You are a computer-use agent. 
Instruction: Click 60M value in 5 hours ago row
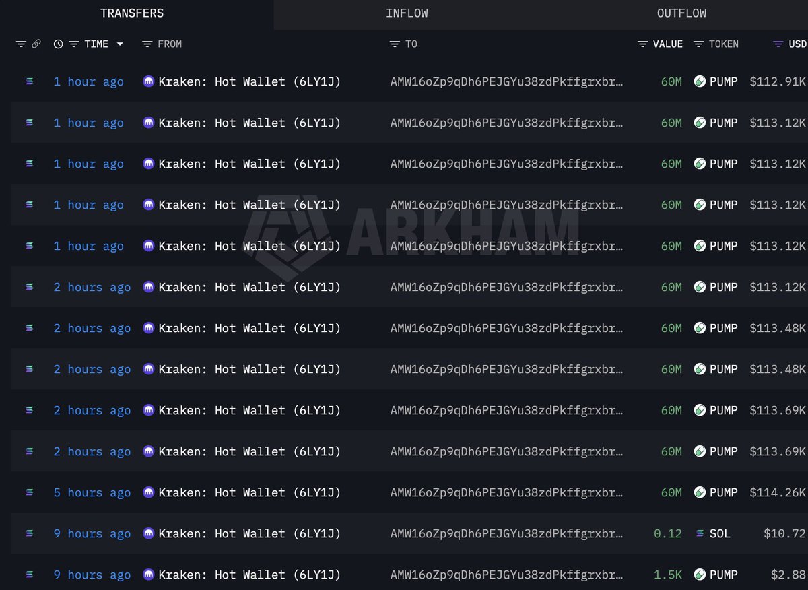point(671,492)
